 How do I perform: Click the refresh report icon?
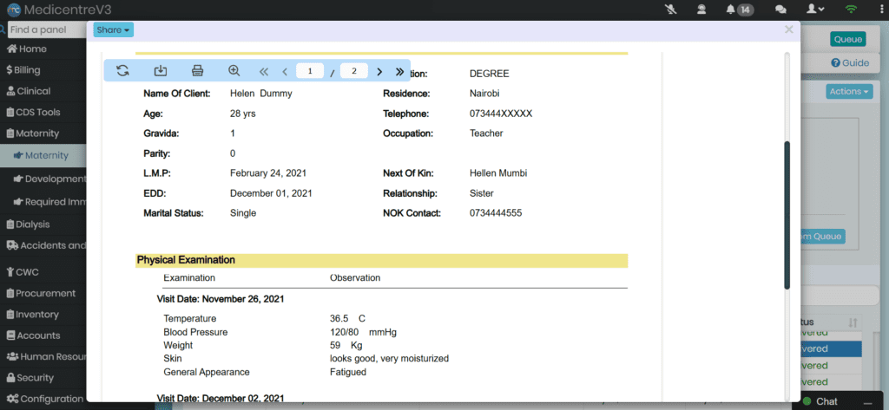[122, 71]
